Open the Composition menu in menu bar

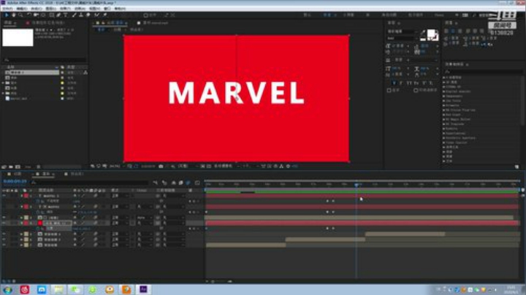37,8
